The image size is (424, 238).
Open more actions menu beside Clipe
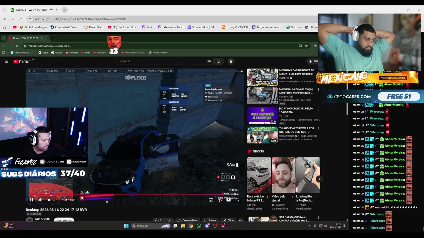[x=241, y=220]
